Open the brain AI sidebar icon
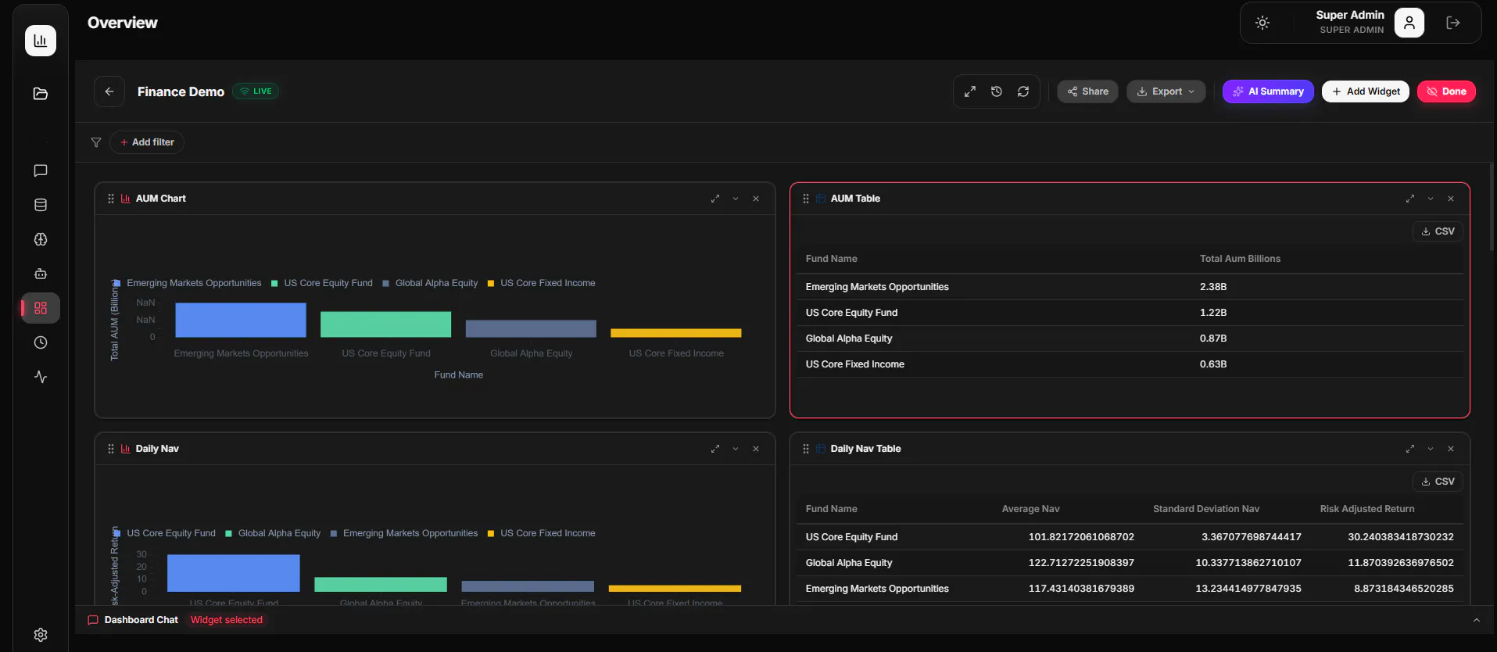This screenshot has width=1497, height=652. tap(41, 239)
